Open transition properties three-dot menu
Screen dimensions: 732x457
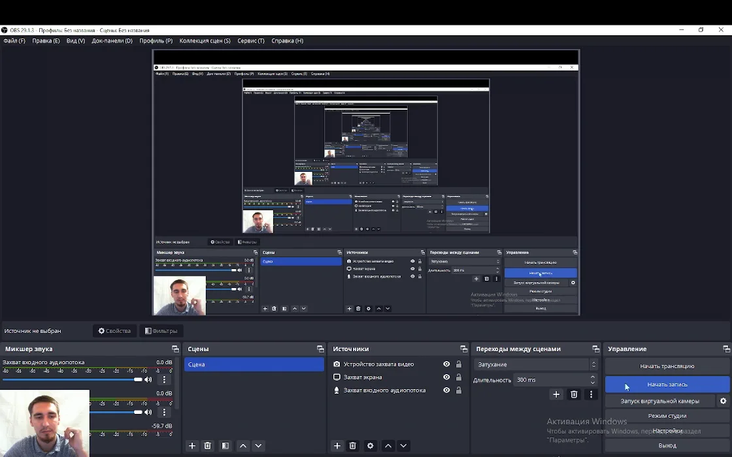[x=591, y=394]
